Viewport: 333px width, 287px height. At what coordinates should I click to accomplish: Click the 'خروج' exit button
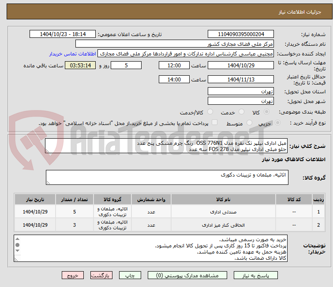coord(73,276)
